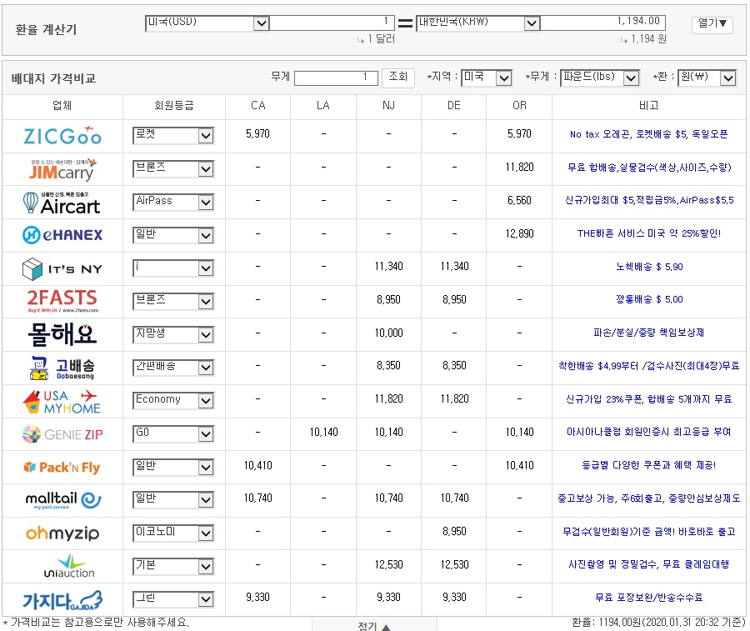Open the Aircart balloon logo

coord(62,203)
